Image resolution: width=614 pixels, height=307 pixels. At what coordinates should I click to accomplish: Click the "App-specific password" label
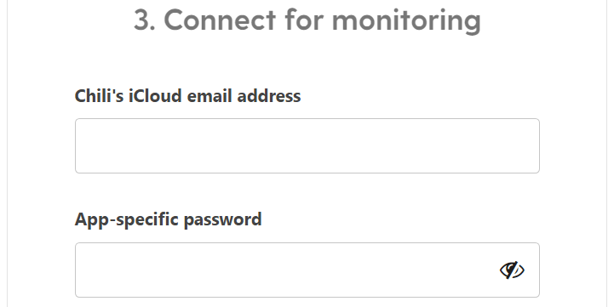coord(168,219)
